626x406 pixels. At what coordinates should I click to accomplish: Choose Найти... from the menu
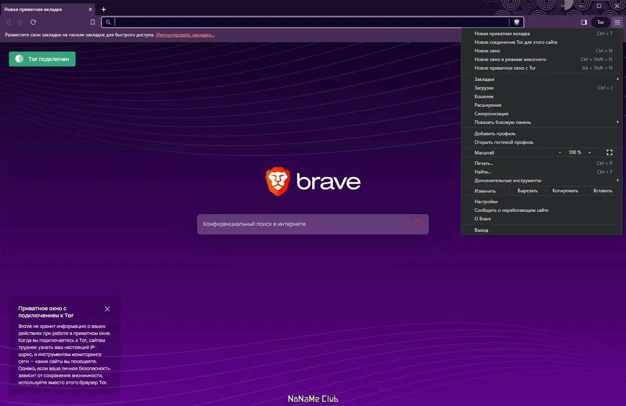click(542, 172)
